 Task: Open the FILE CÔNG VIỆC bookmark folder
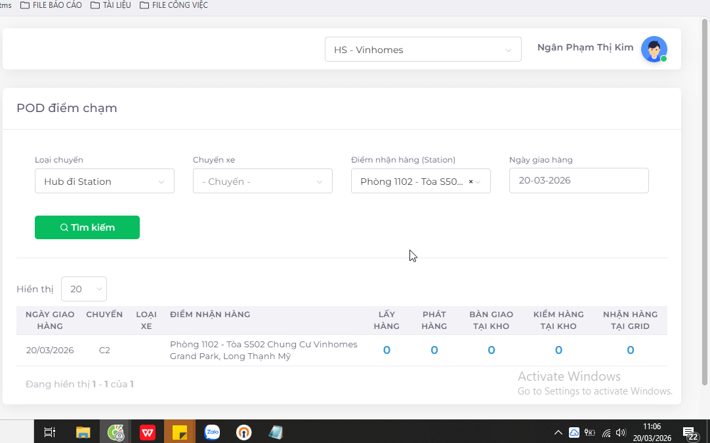point(174,5)
